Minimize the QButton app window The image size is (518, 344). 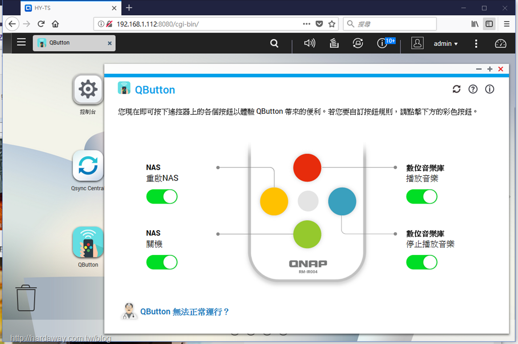pos(479,69)
